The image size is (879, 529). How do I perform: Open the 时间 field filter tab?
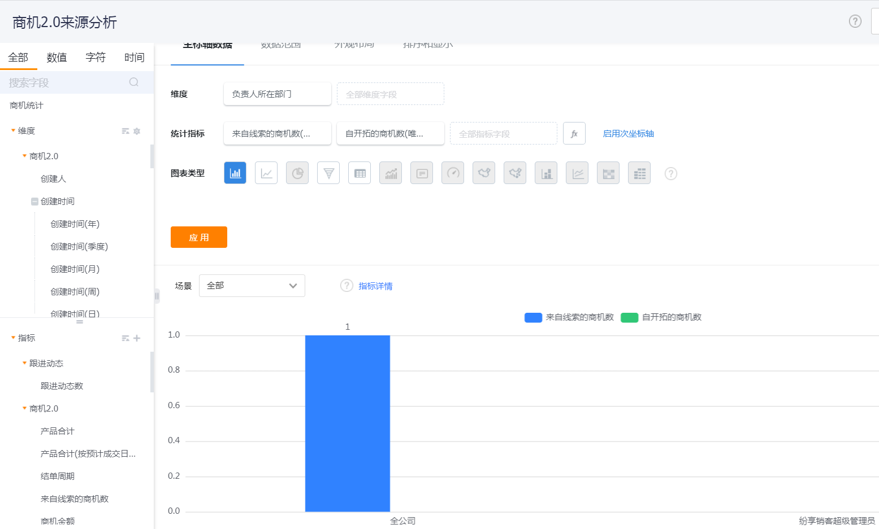134,58
